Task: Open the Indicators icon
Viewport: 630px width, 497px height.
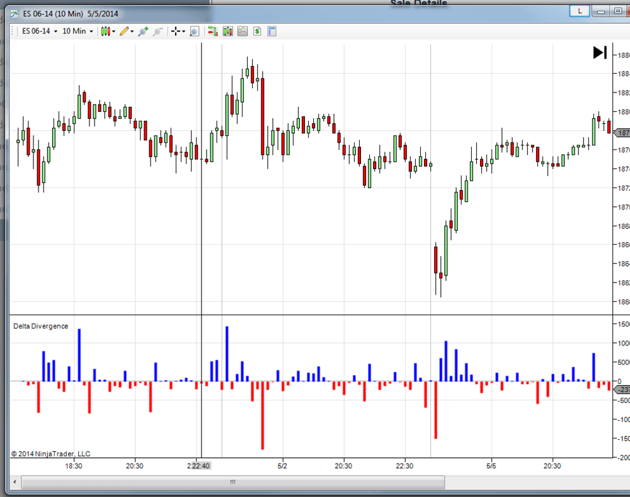Action: pyautogui.click(x=243, y=31)
